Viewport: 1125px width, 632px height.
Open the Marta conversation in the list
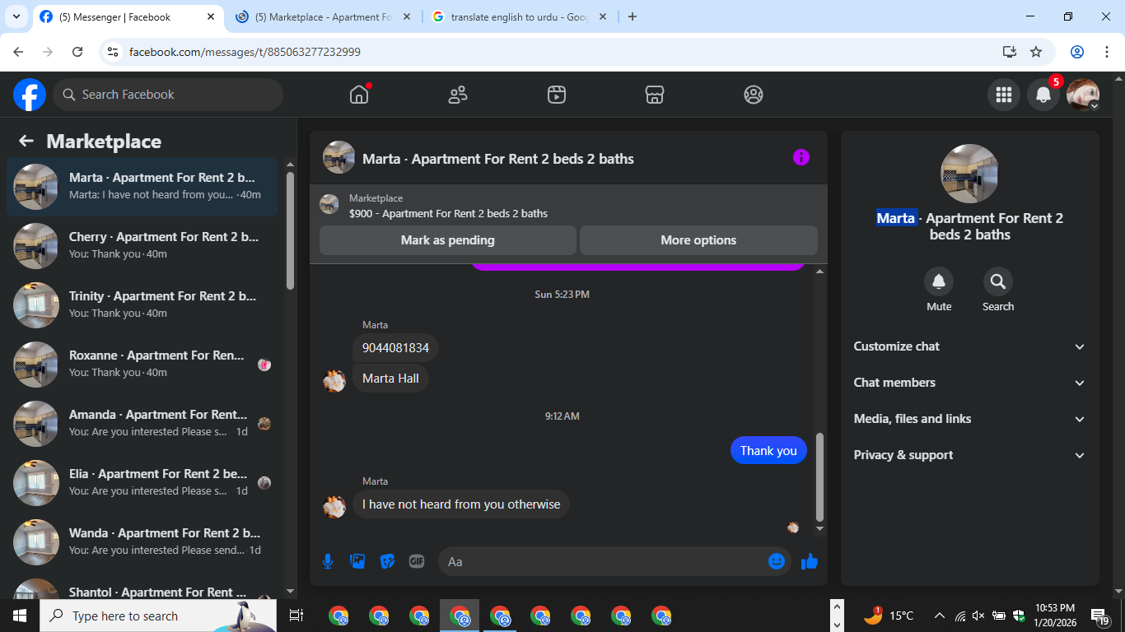[x=142, y=187]
